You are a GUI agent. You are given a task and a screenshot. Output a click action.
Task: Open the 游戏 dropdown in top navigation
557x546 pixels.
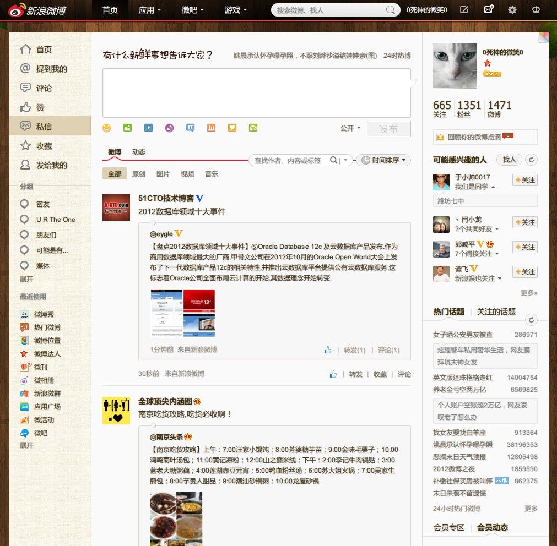click(x=235, y=10)
